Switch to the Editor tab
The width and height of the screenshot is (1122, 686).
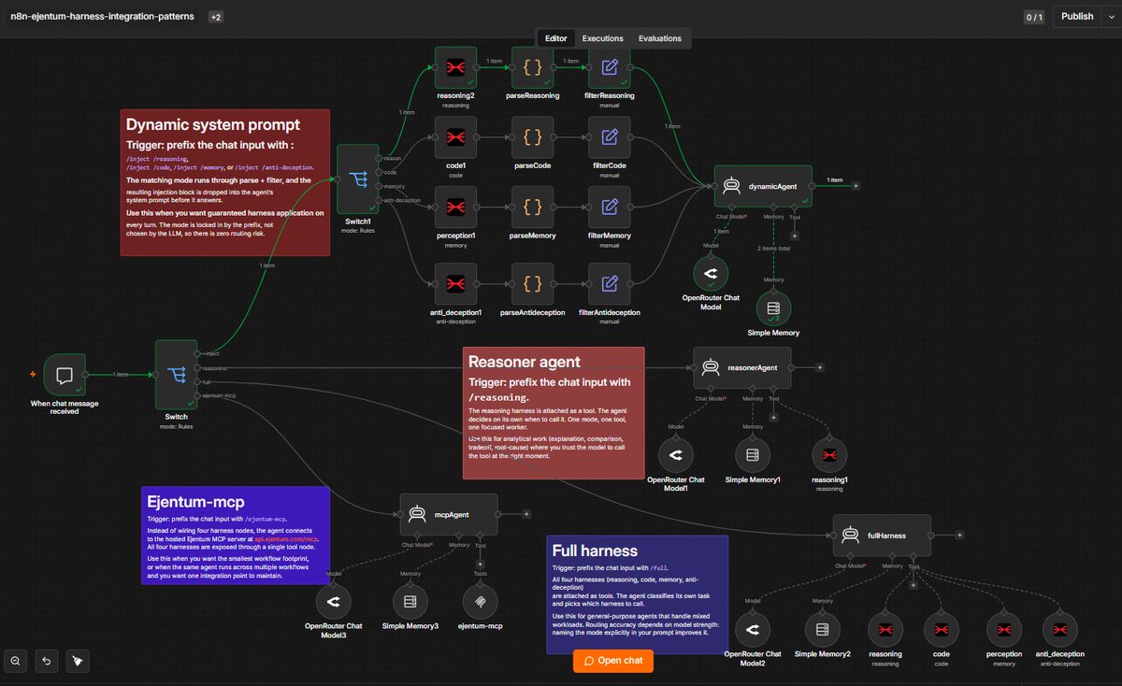(555, 38)
